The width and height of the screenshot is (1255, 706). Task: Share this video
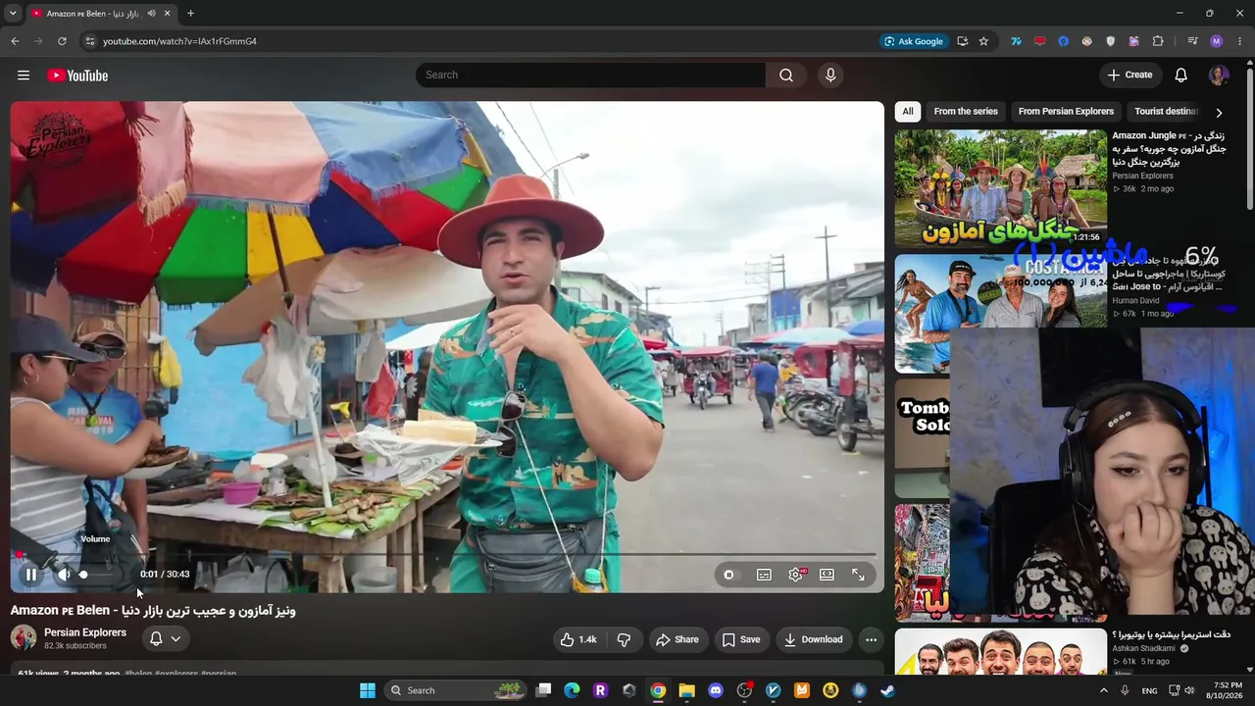coord(678,639)
